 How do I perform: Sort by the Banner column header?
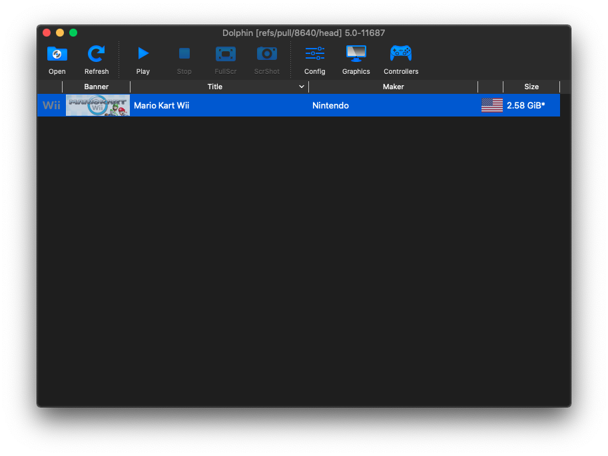click(x=96, y=87)
